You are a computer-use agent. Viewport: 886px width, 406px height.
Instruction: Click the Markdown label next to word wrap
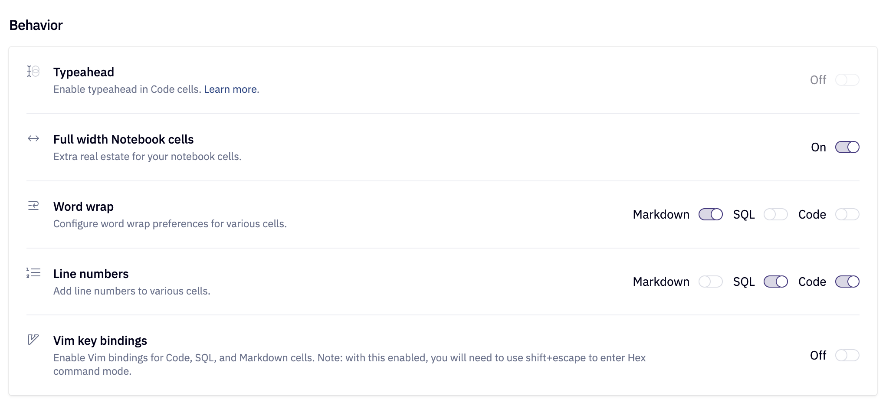click(x=661, y=214)
